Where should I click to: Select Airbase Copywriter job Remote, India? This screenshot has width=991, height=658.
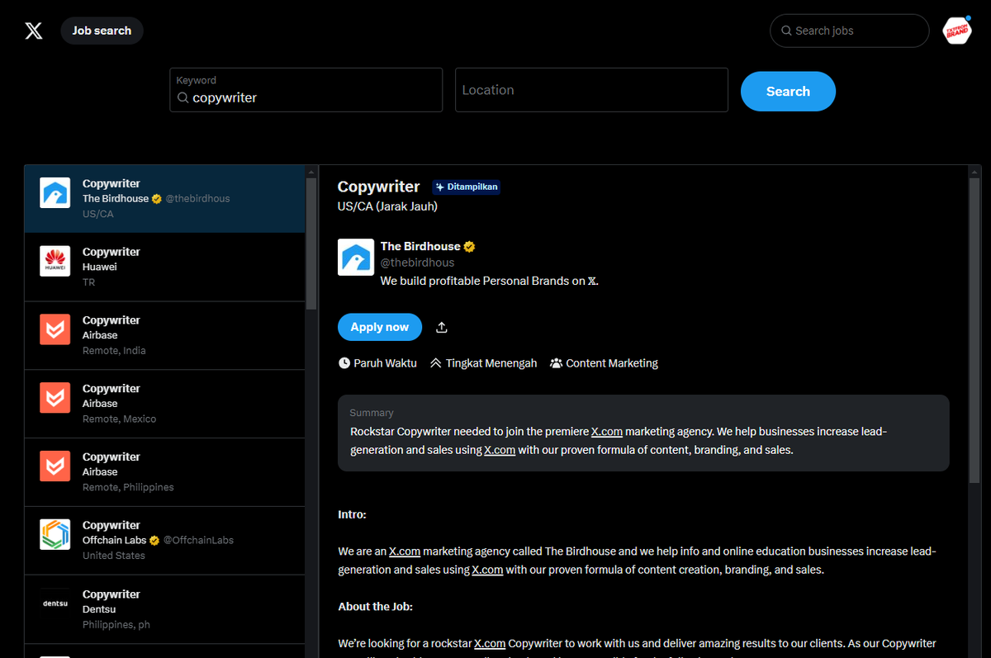tap(165, 336)
